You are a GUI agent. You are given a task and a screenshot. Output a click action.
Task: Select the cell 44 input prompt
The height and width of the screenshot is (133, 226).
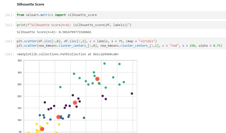pos(9,41)
